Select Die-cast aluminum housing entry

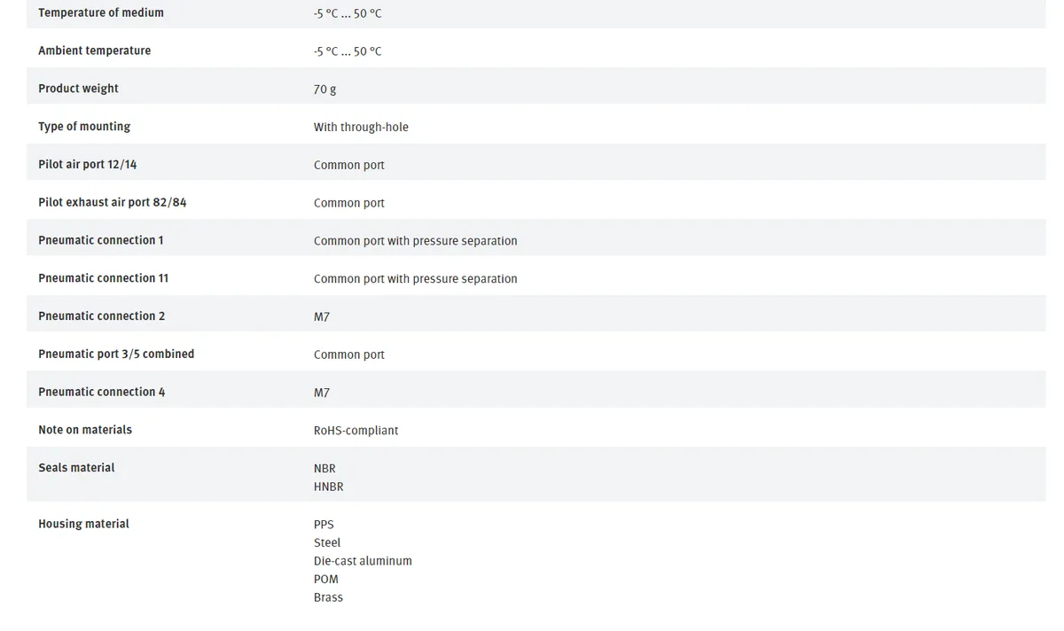click(x=363, y=561)
